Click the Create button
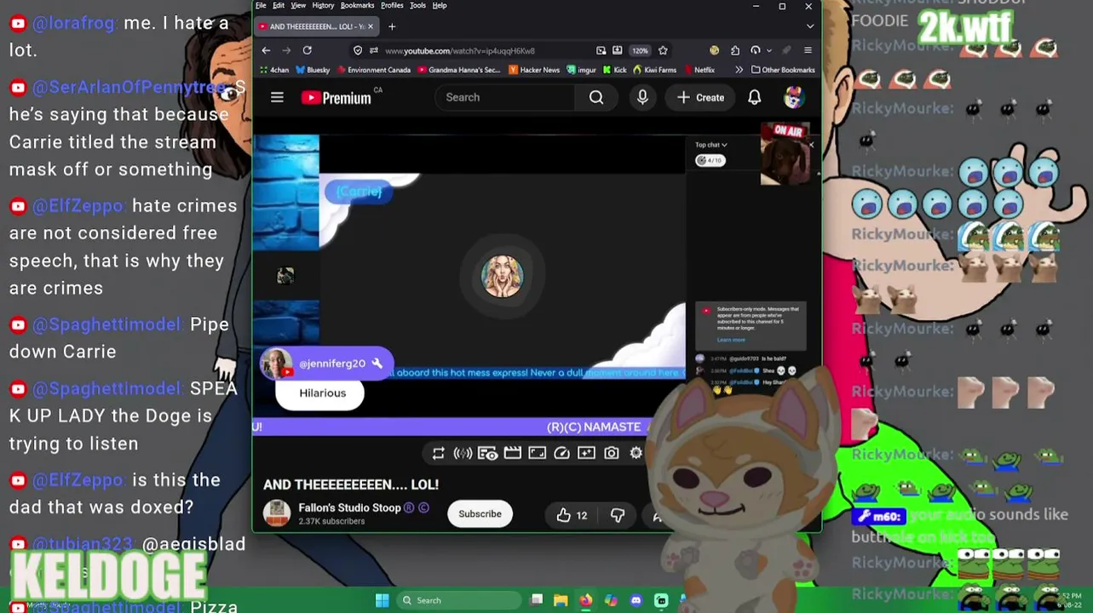Viewport: 1093px width, 613px height. 700,98
